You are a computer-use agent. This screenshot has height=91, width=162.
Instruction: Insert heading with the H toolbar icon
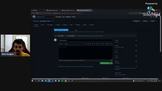point(86,44)
